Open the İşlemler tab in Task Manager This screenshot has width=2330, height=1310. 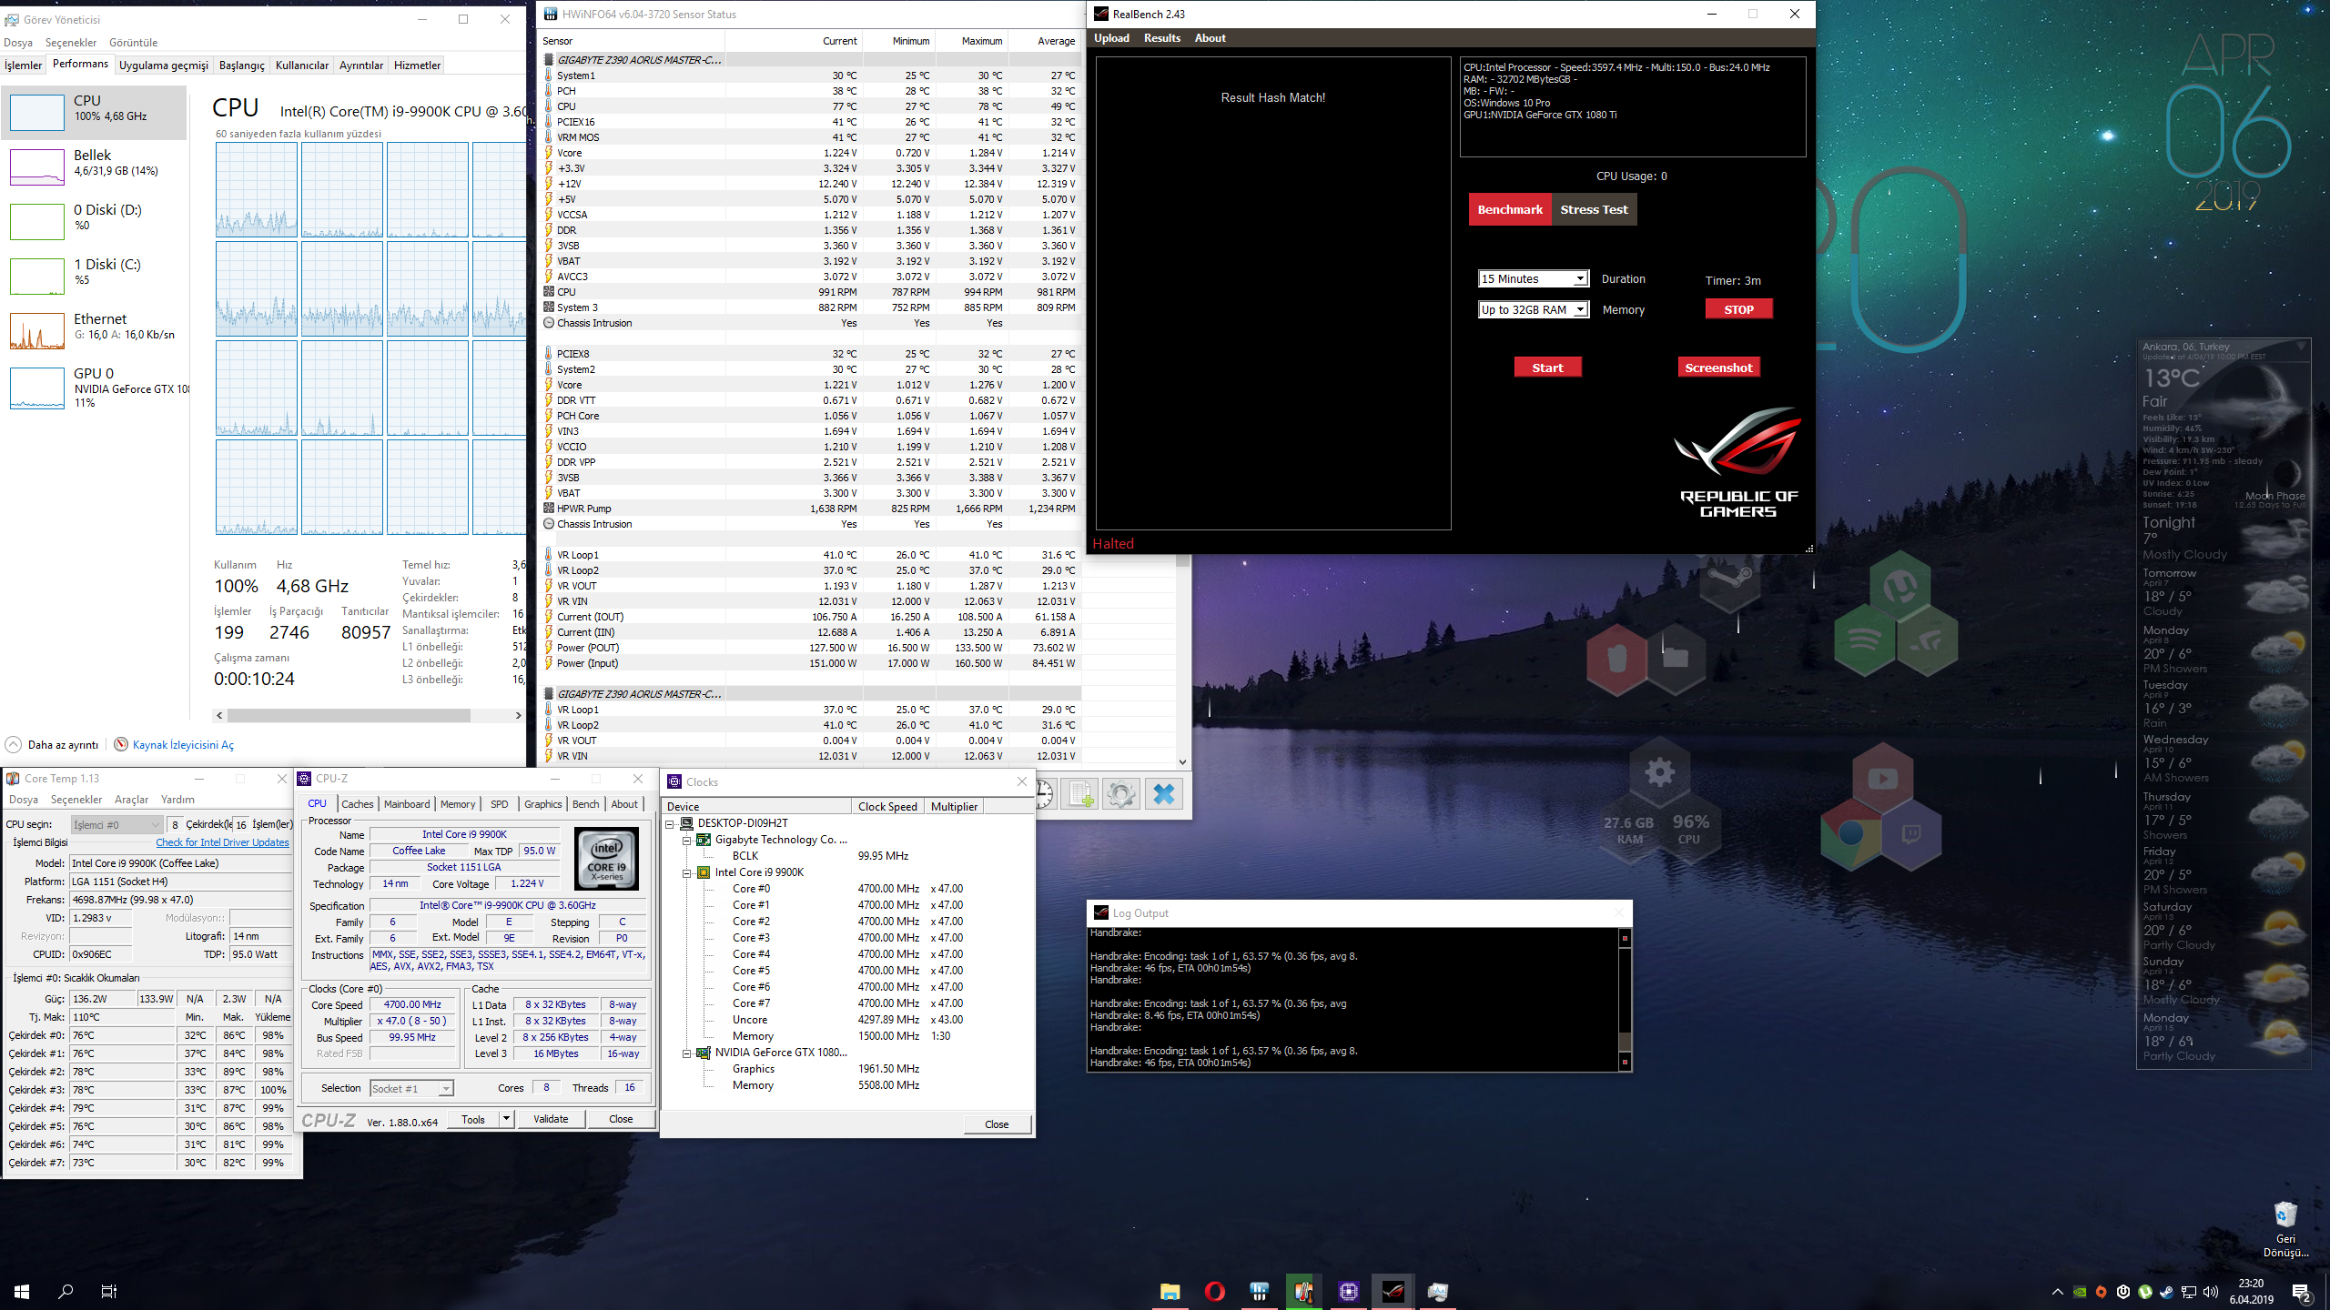24,65
